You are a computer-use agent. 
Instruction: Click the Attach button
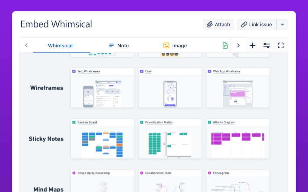coord(218,25)
